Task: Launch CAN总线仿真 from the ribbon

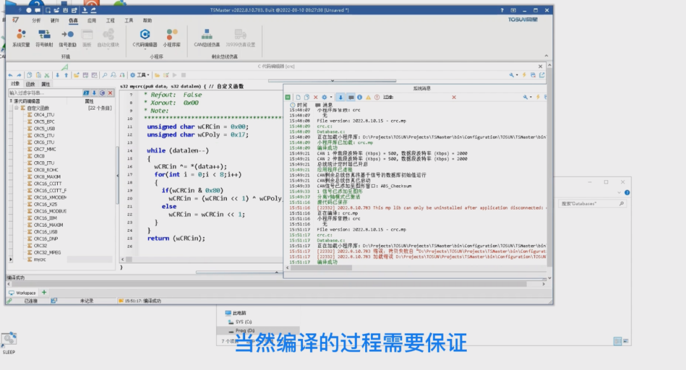Action: coord(206,37)
